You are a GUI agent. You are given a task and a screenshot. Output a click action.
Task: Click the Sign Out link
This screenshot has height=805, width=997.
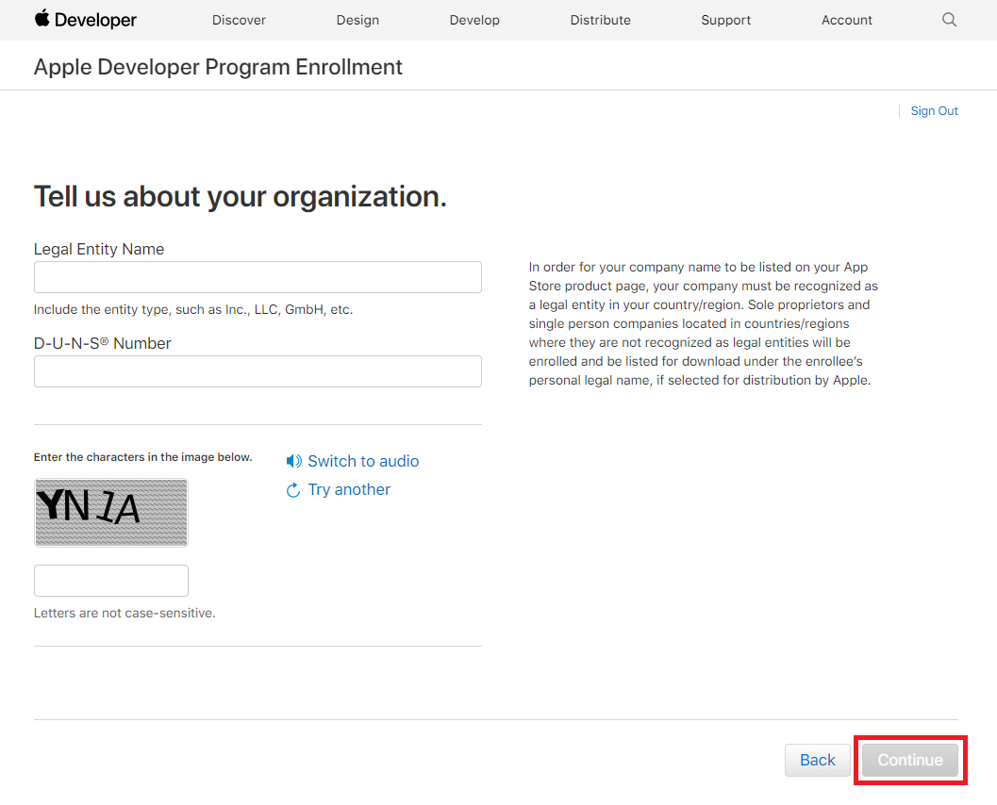point(934,110)
